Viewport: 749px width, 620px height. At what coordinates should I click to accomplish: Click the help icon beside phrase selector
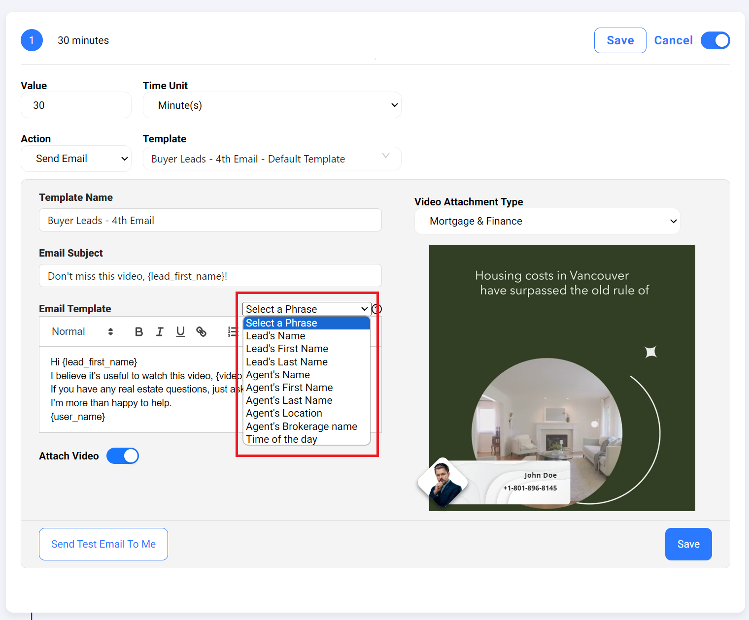click(377, 309)
